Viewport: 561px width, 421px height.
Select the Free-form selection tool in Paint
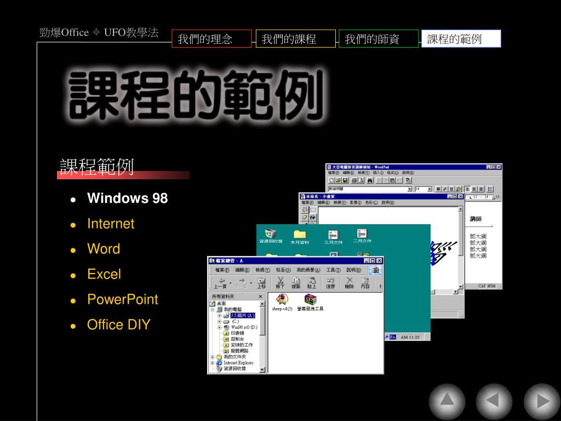pyautogui.click(x=305, y=210)
